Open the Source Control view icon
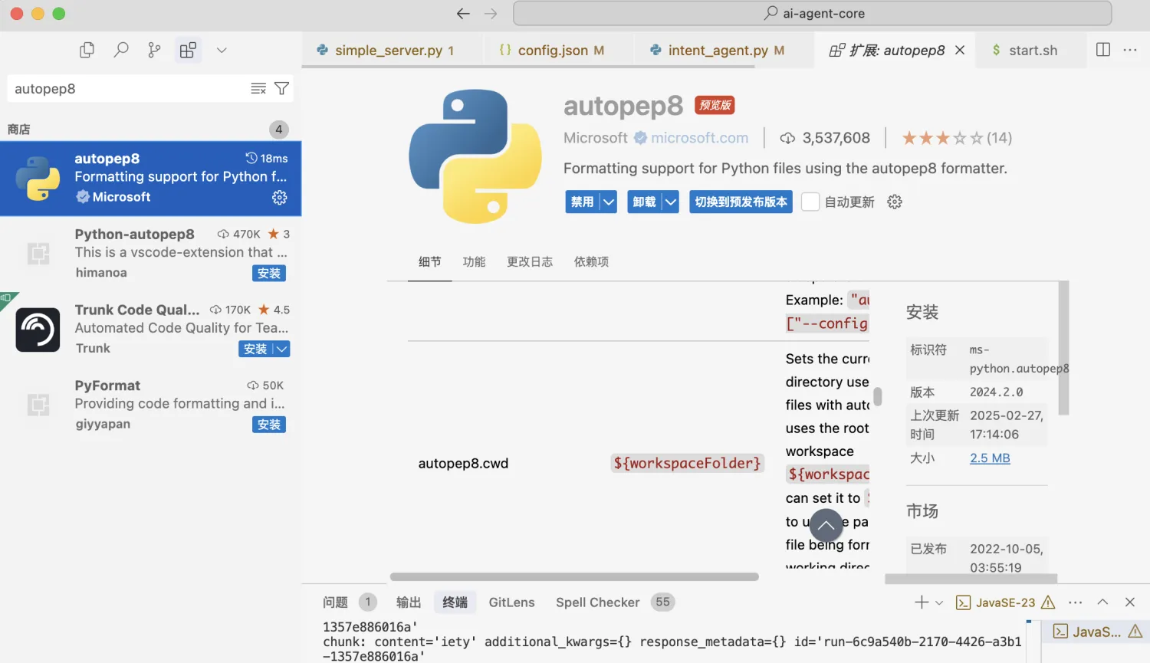The height and width of the screenshot is (663, 1150). tap(154, 51)
